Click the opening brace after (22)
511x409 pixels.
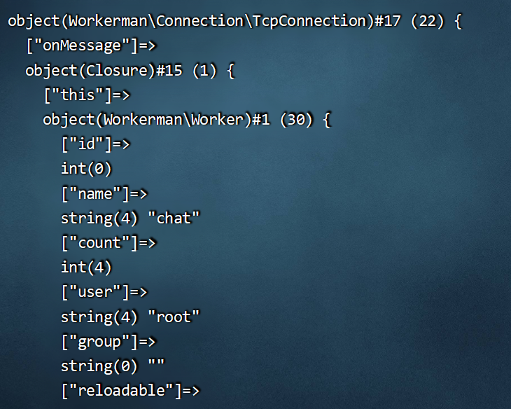point(458,22)
